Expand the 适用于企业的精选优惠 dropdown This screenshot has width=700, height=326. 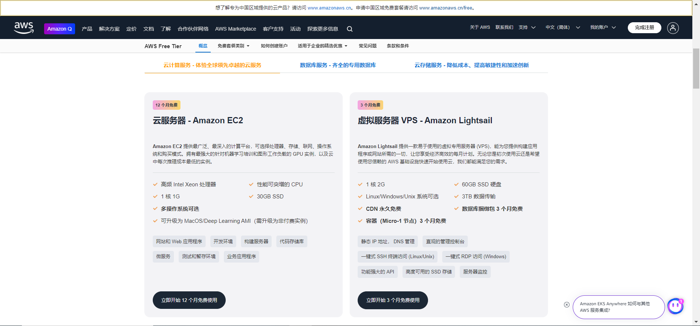click(x=323, y=46)
